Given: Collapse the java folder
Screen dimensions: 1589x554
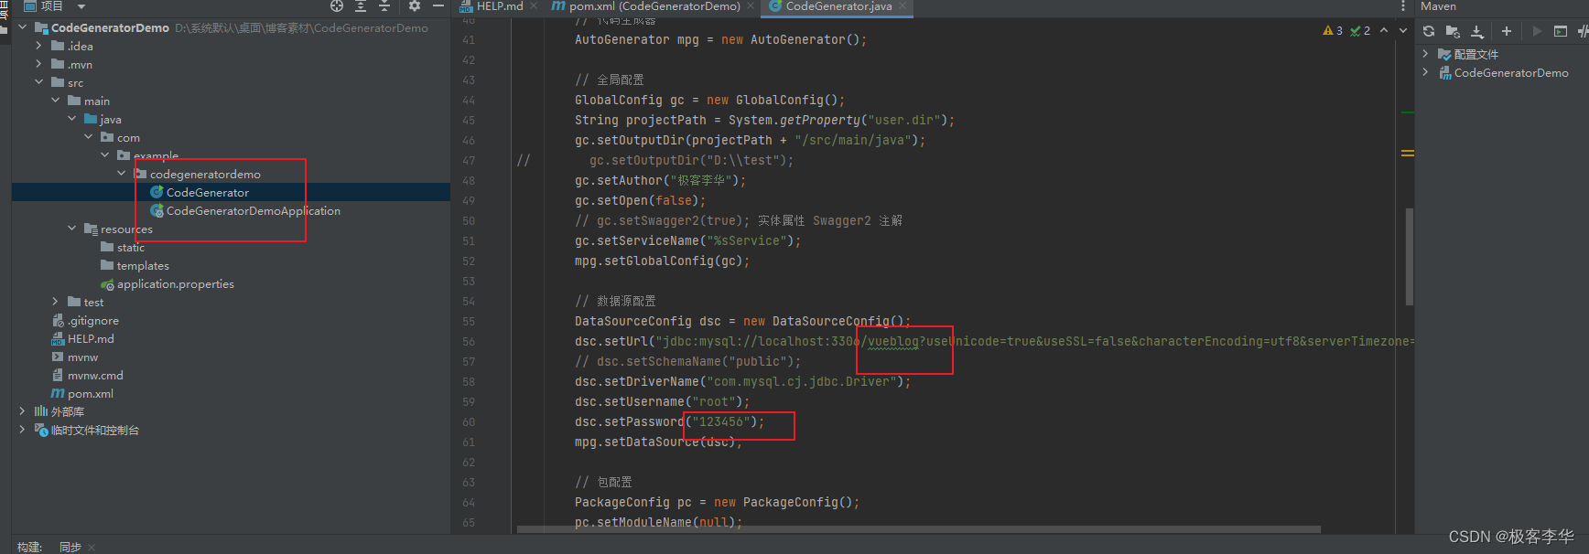Looking at the screenshot, I should pyautogui.click(x=71, y=119).
